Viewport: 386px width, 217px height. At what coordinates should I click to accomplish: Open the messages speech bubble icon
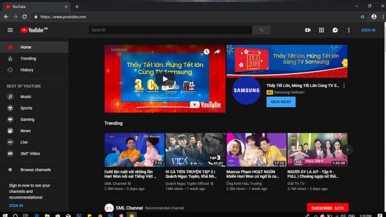(335, 30)
